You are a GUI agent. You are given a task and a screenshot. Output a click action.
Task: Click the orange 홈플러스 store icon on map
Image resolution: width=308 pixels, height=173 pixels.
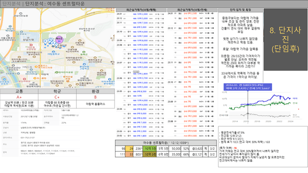click(x=37, y=66)
